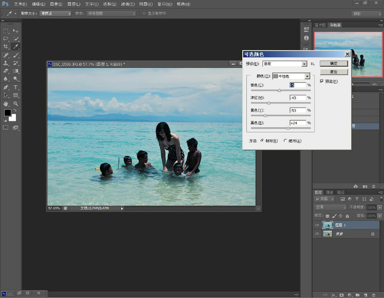Uncheck the 预览 (Preview) checkbox
Viewport: 384px width, 298px height.
[322, 81]
